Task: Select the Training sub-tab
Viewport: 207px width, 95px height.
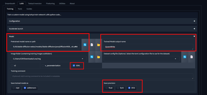Action: pos(10,9)
